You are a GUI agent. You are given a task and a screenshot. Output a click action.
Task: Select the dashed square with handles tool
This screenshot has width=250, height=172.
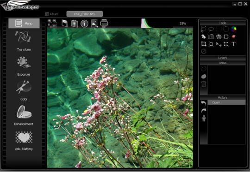tap(226, 44)
